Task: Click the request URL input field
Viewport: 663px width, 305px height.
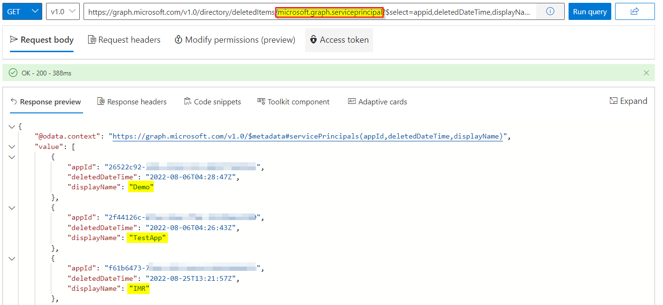Action: [x=310, y=11]
